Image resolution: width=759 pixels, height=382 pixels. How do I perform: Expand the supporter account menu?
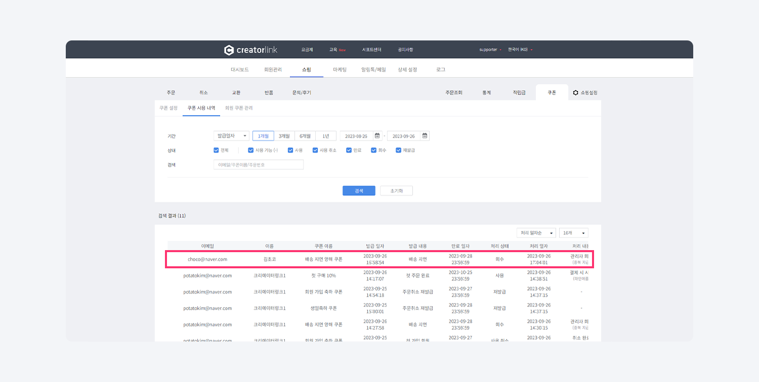click(x=490, y=50)
